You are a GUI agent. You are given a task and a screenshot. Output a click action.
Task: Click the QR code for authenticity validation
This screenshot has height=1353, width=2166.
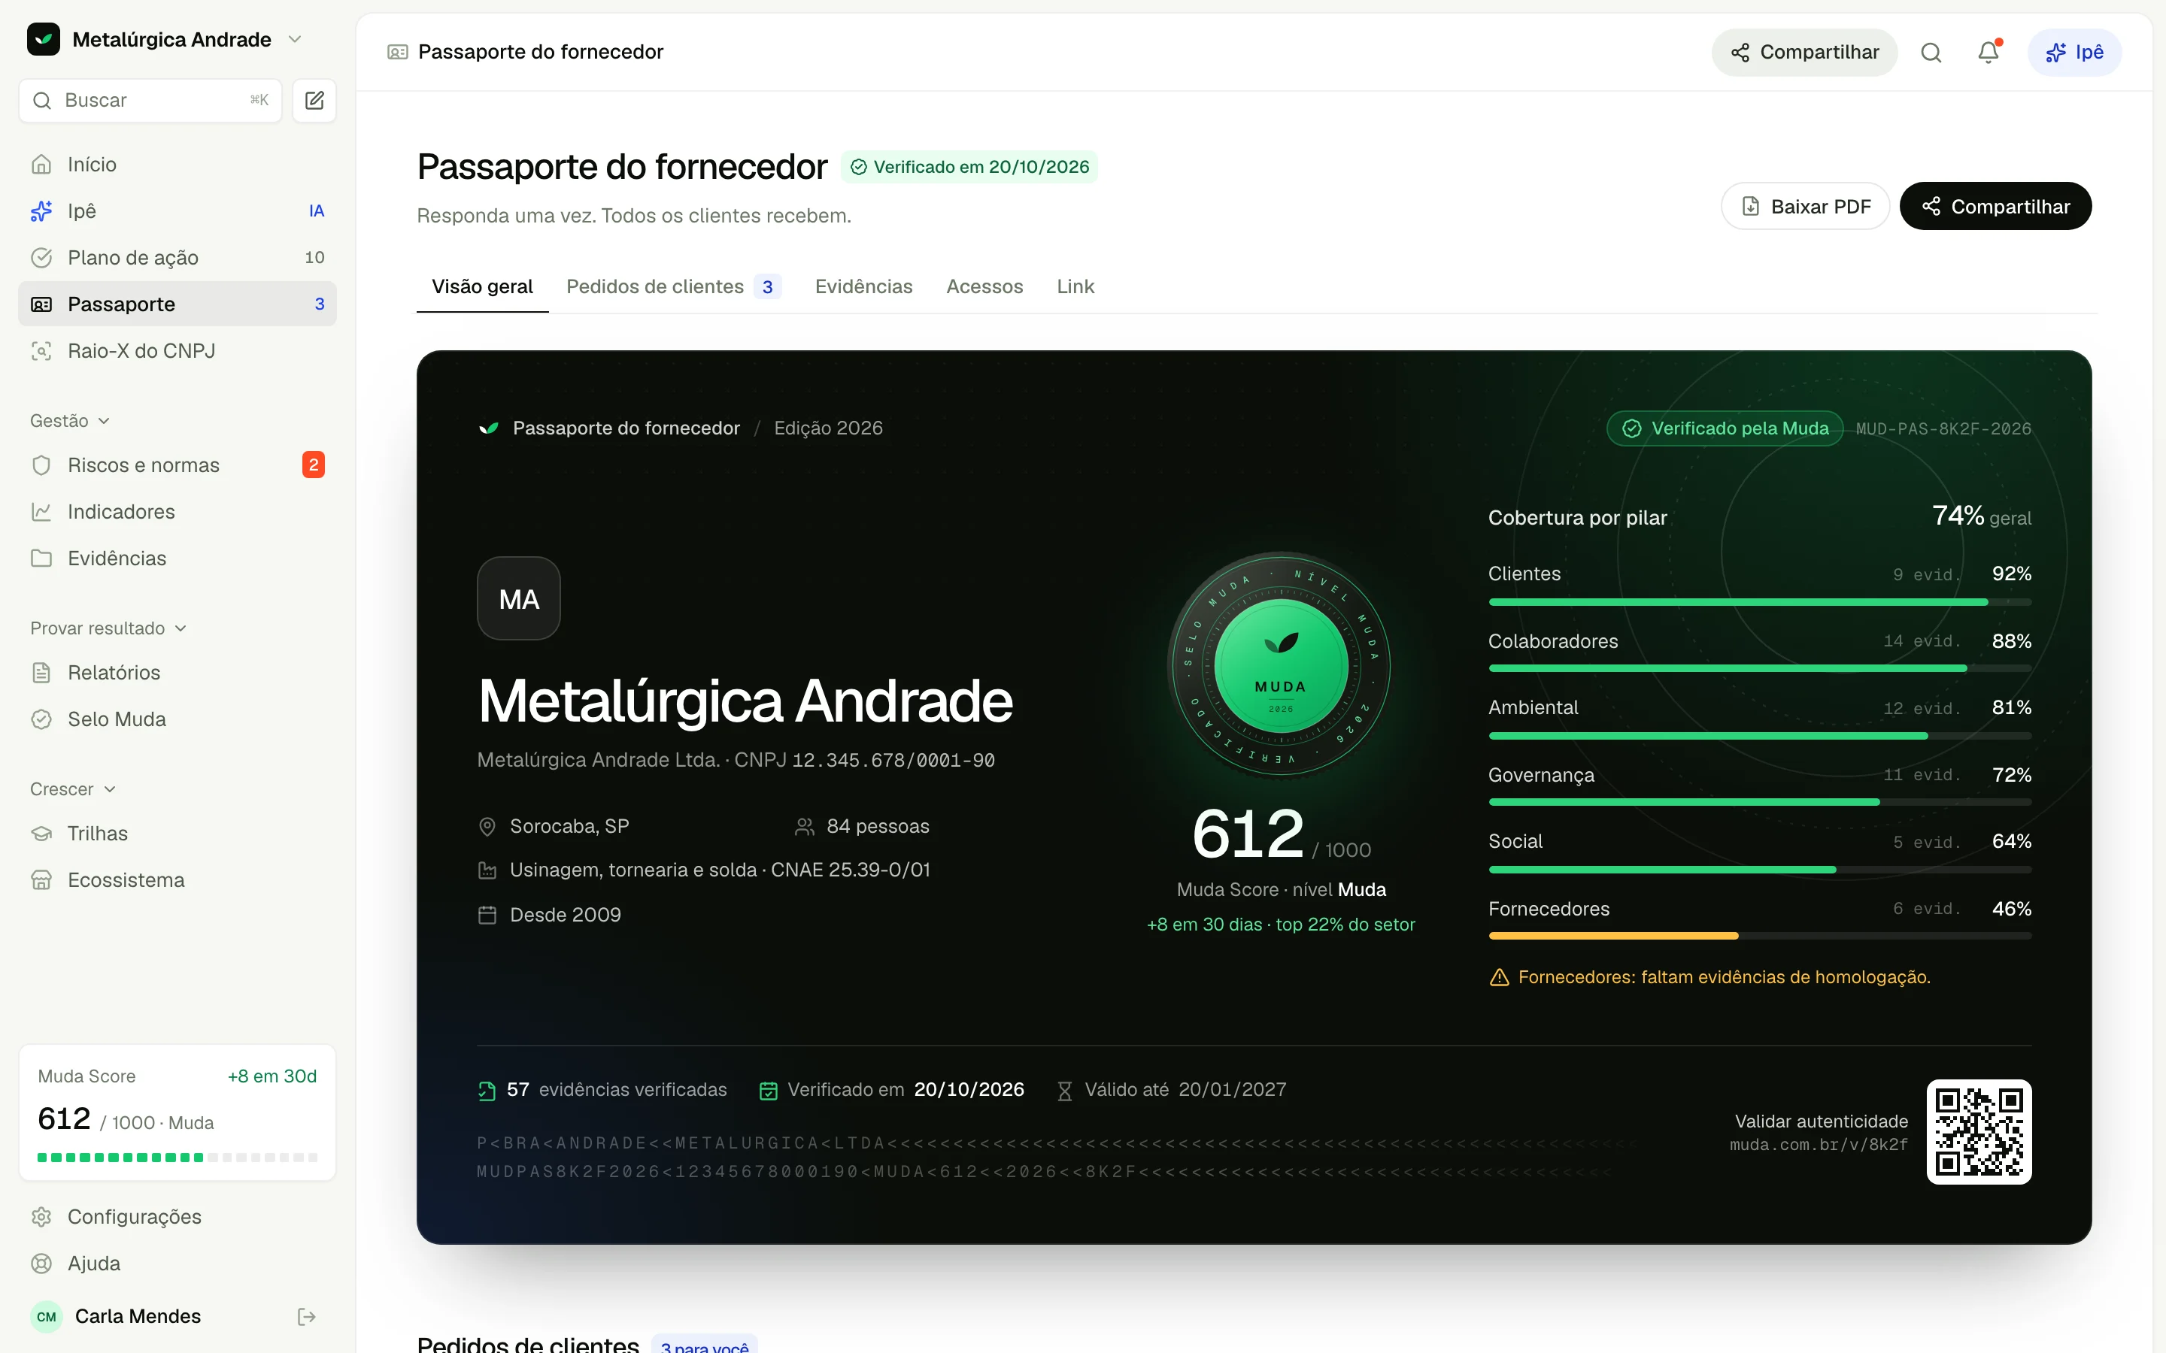(1979, 1132)
